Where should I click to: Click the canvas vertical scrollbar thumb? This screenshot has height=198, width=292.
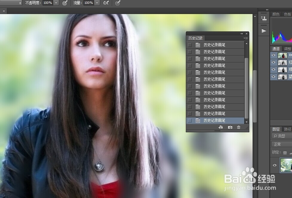(x=255, y=96)
